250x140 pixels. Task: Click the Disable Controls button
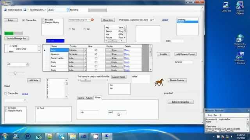[177, 80]
